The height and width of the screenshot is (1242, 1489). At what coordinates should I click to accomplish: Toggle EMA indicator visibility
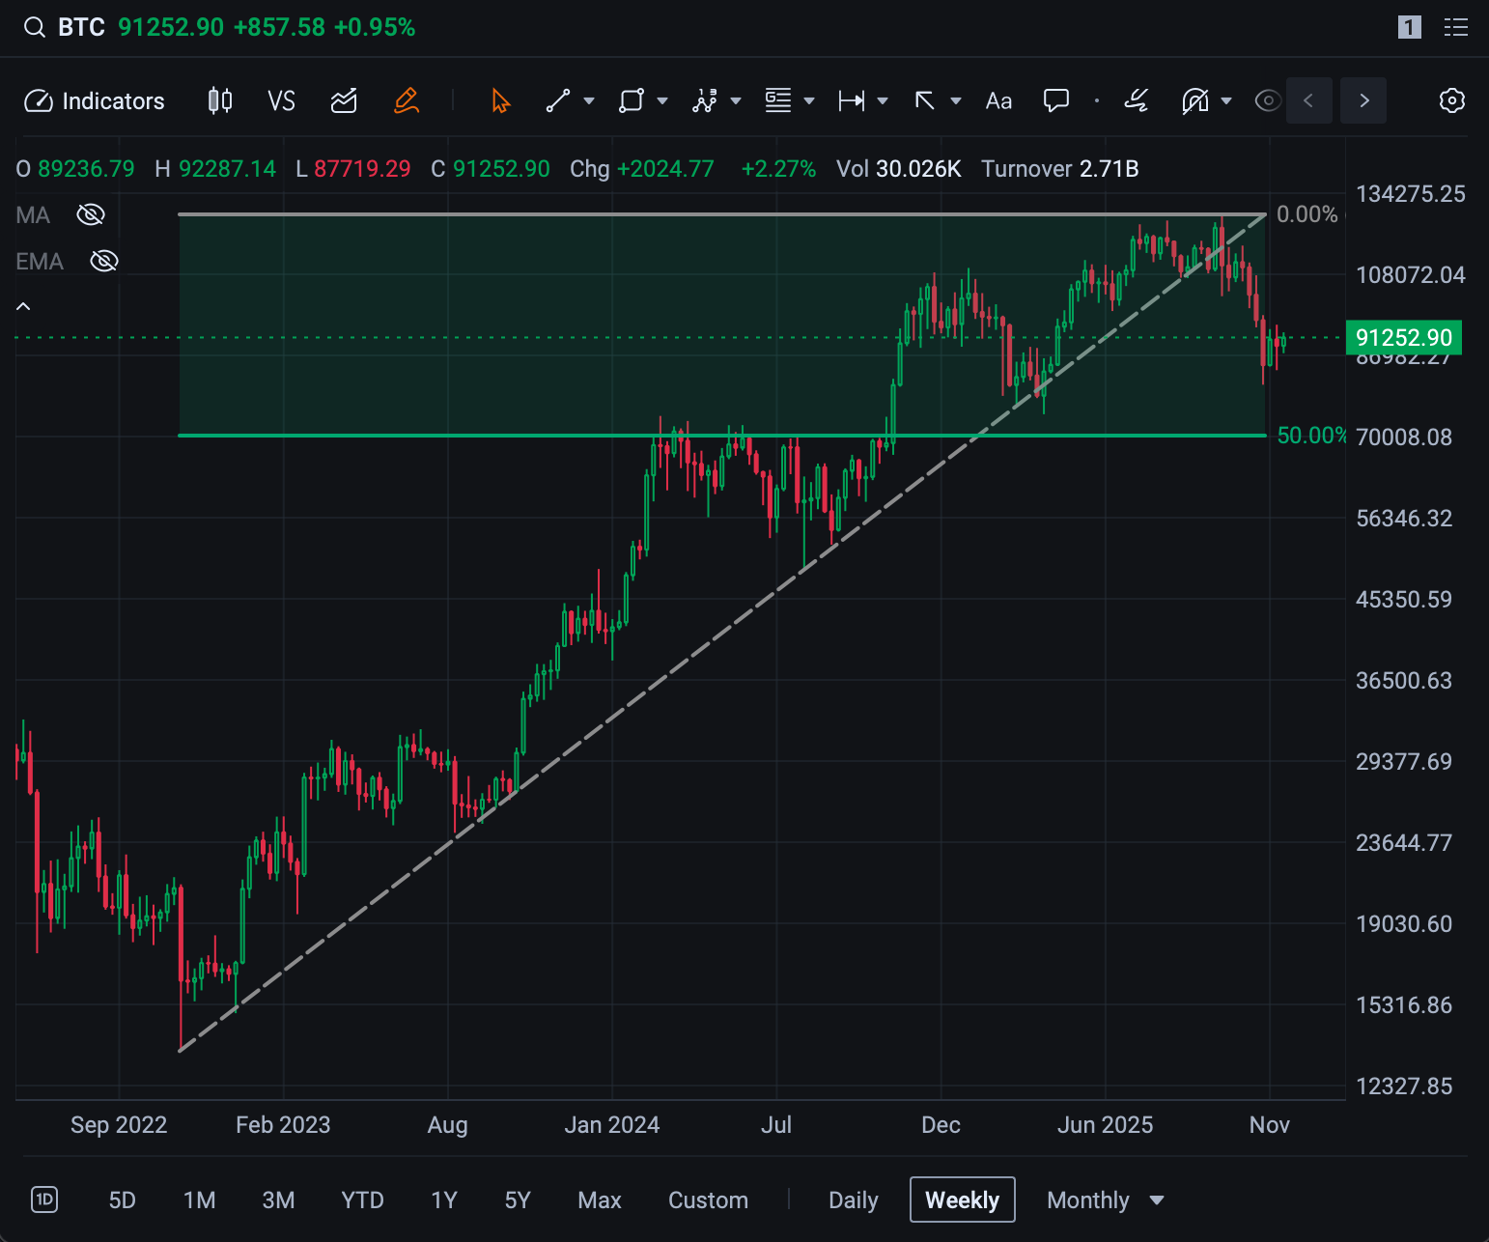tap(103, 261)
